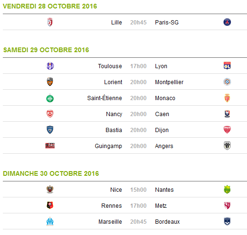
Task: Click the Nancy team name
Action: tap(114, 114)
